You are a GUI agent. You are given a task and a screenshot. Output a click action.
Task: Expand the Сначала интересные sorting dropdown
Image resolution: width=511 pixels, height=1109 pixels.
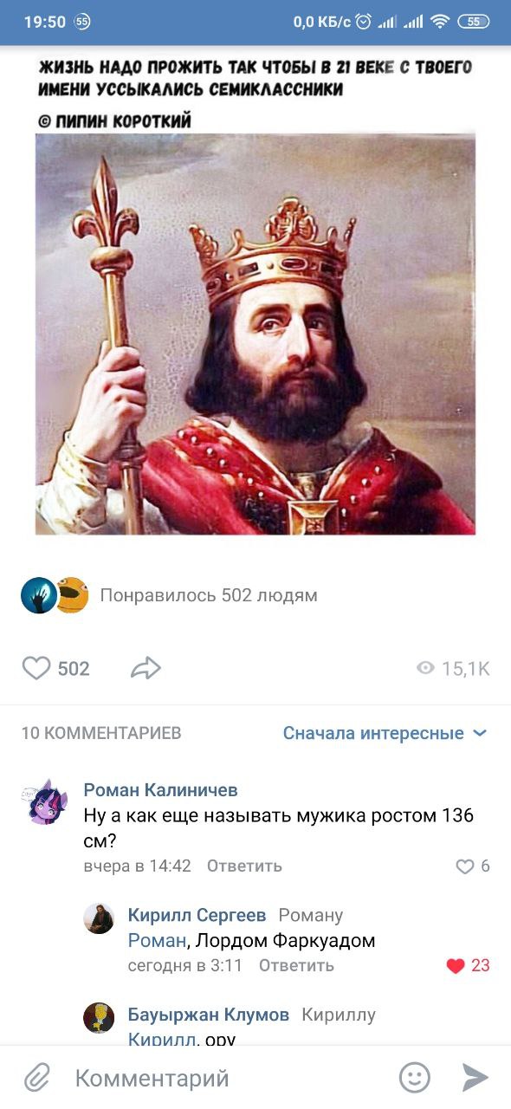click(385, 733)
